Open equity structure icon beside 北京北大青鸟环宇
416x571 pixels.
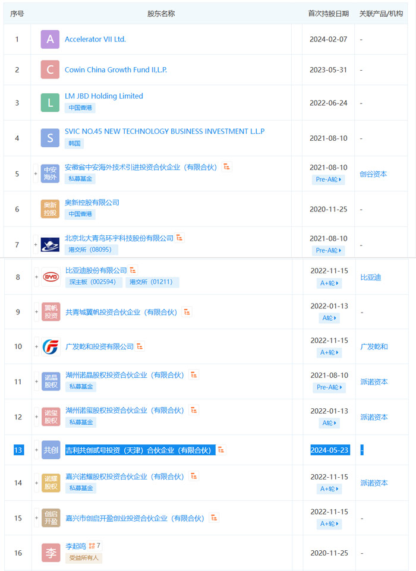pos(179,238)
